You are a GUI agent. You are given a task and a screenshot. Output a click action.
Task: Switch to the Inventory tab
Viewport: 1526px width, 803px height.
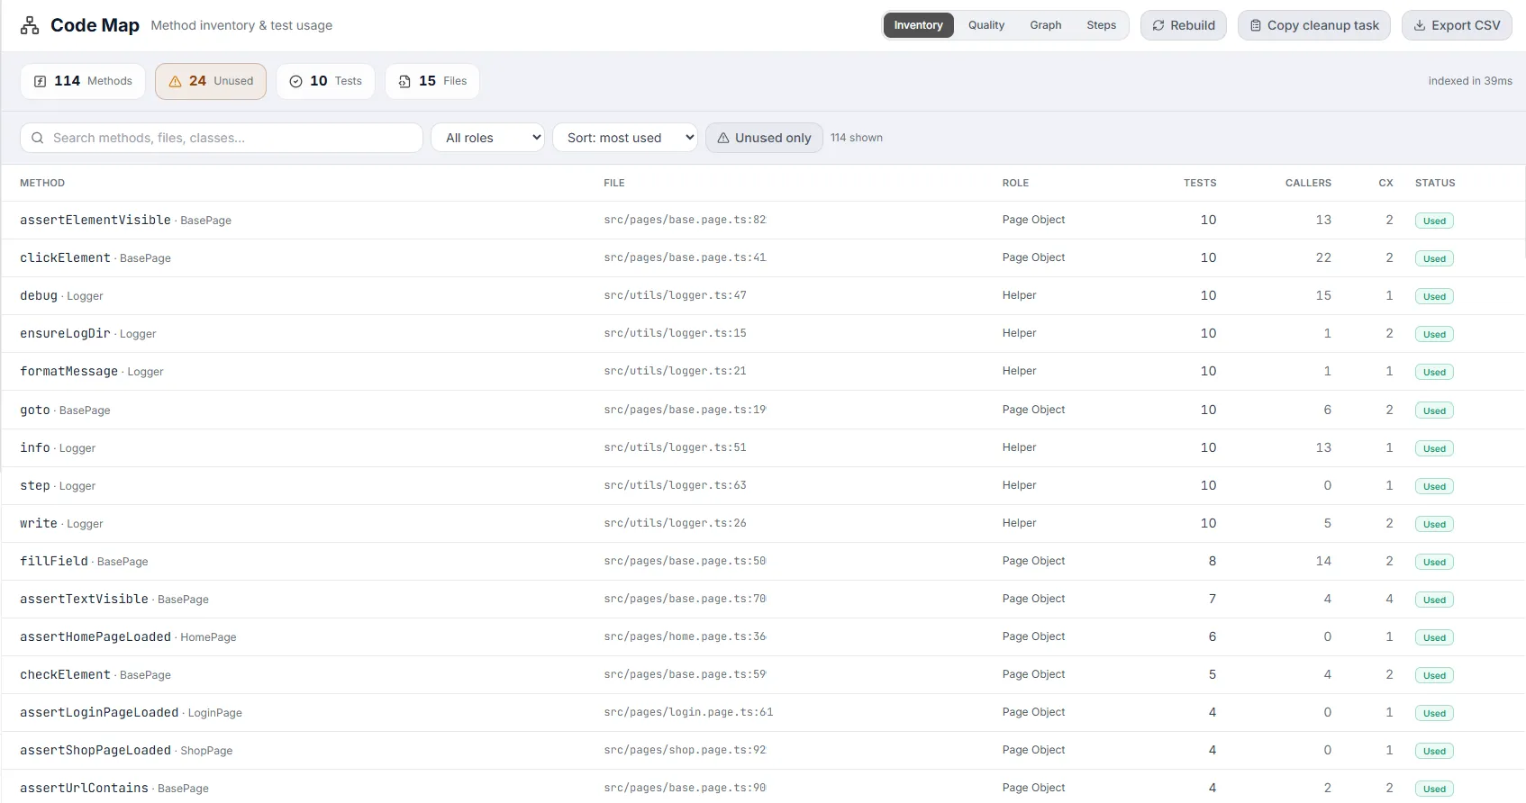[x=918, y=25]
